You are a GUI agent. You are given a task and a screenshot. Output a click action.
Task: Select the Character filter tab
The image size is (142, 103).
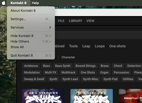coord(68,57)
